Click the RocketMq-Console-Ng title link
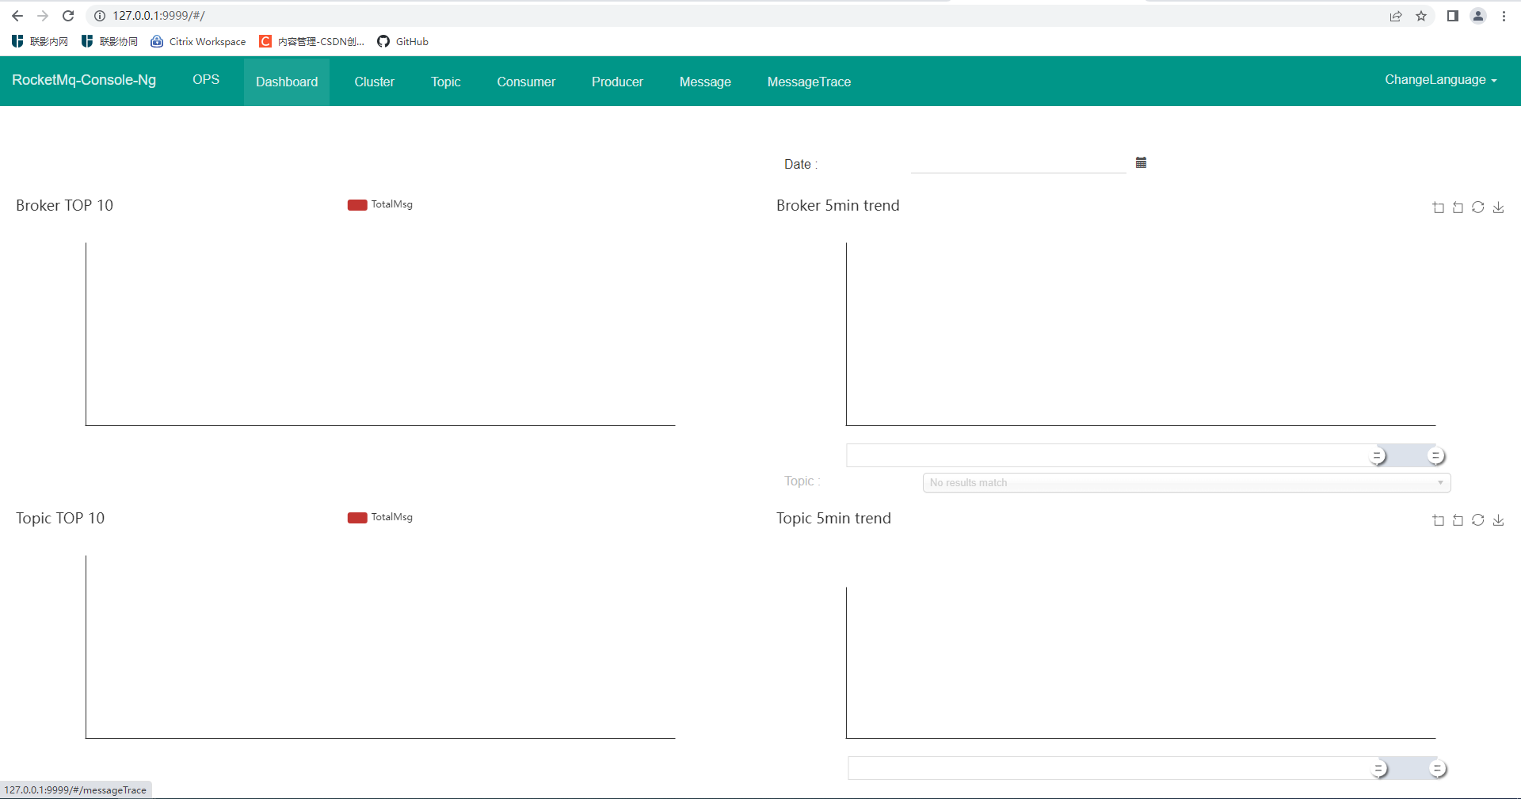 83,80
